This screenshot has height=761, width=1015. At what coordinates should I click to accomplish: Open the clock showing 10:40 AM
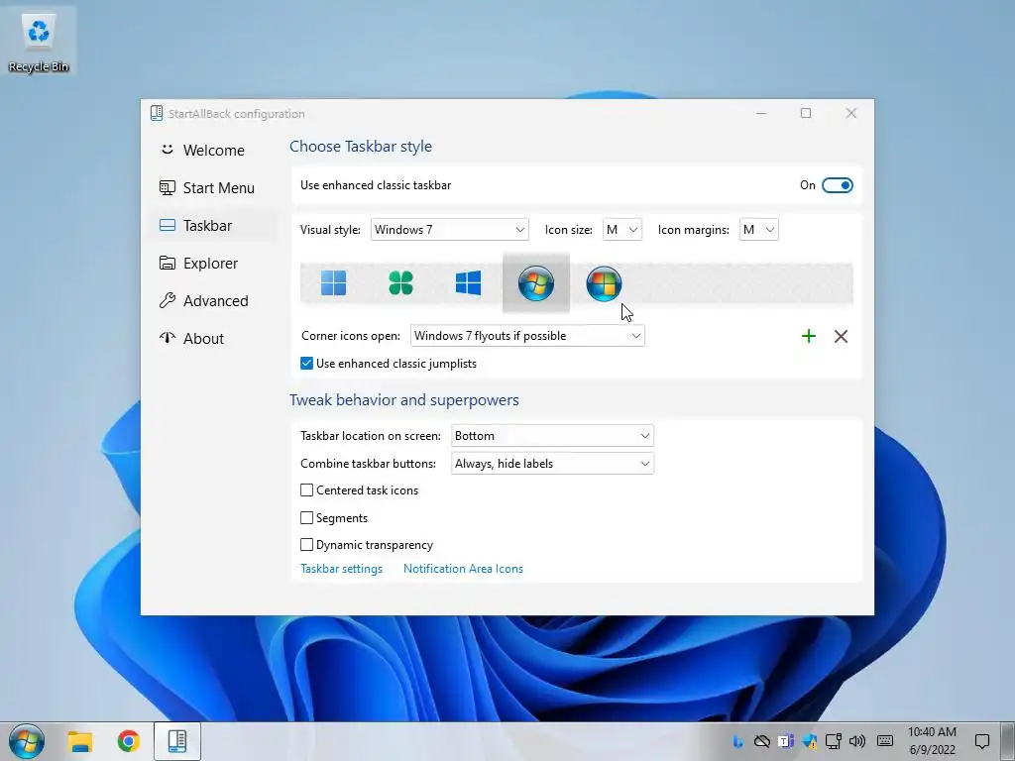click(x=932, y=741)
